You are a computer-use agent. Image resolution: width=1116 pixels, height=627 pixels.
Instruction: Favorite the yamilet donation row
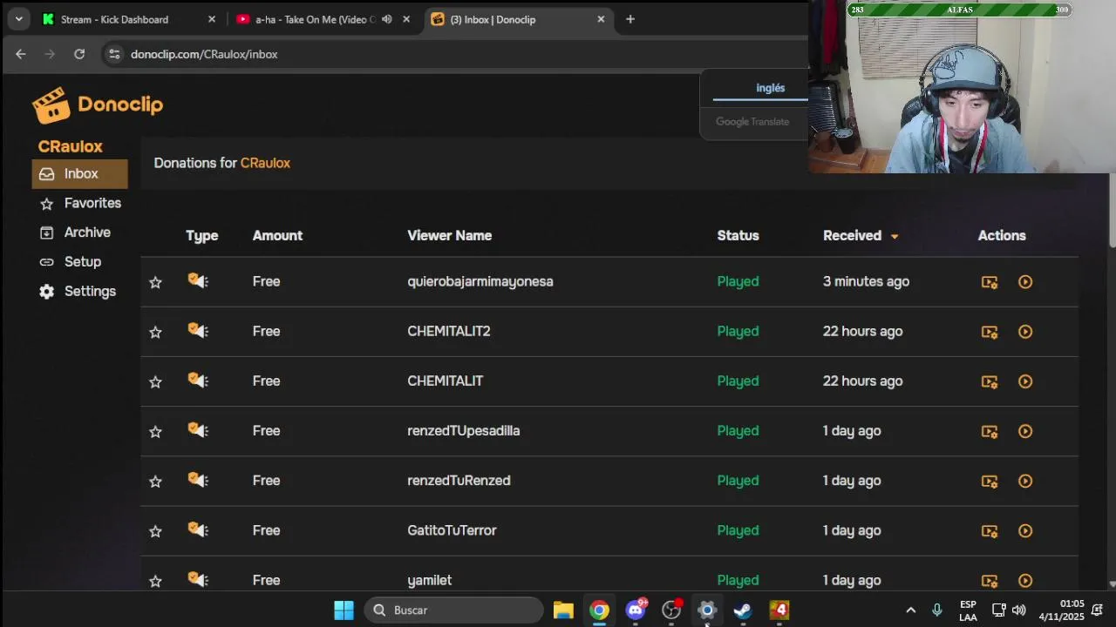pos(155,580)
